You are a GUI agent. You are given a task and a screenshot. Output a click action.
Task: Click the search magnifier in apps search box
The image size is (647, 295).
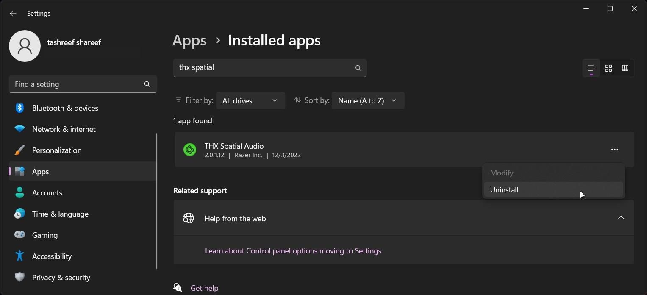358,68
